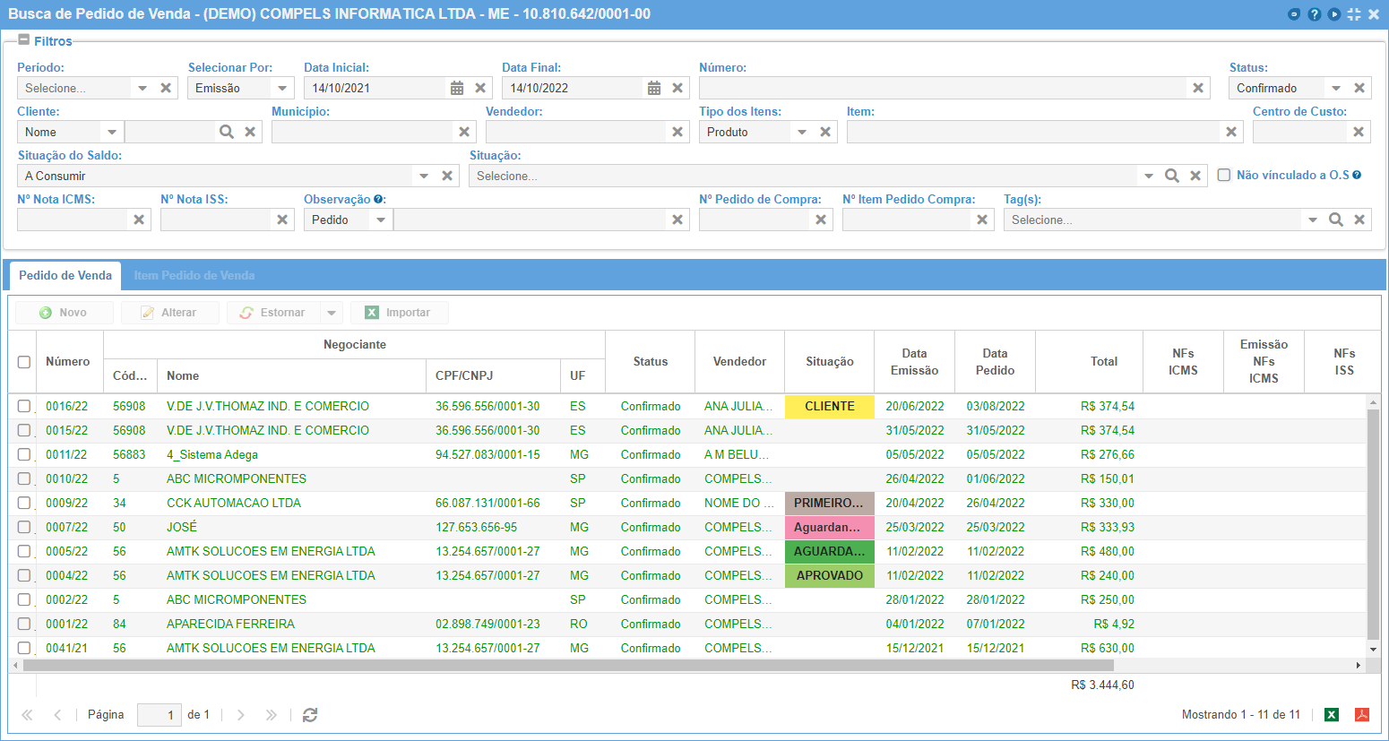Export results to PDF
Viewport: 1389px width, 741px height.
click(x=1362, y=714)
